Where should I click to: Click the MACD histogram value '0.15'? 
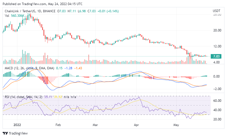pyautogui.click(x=59, y=68)
